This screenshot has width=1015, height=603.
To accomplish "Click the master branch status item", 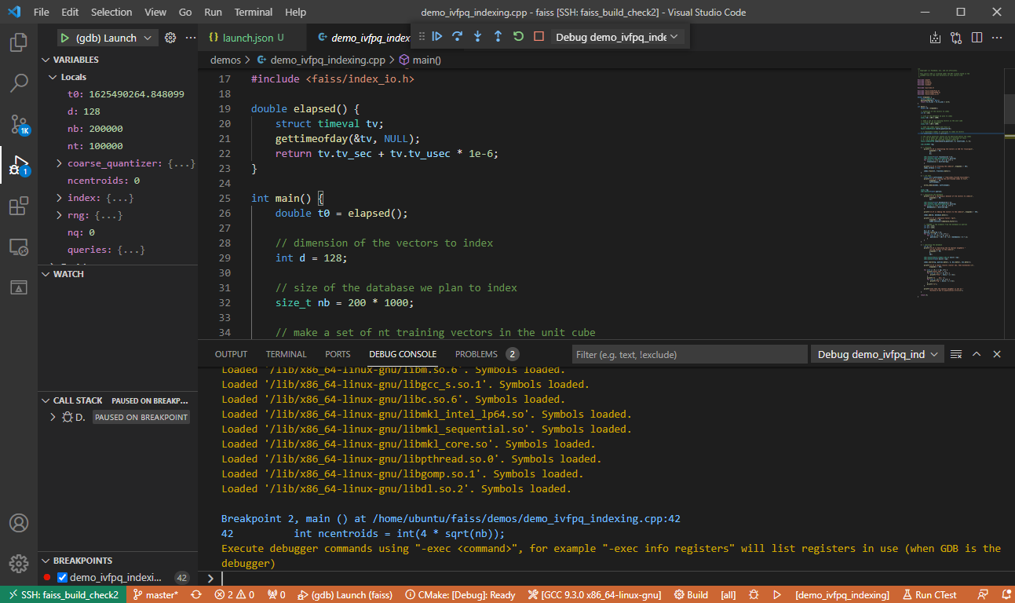I will (155, 595).
